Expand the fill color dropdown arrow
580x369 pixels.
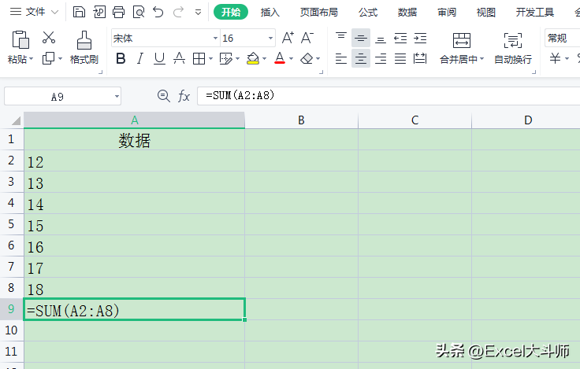pyautogui.click(x=264, y=58)
